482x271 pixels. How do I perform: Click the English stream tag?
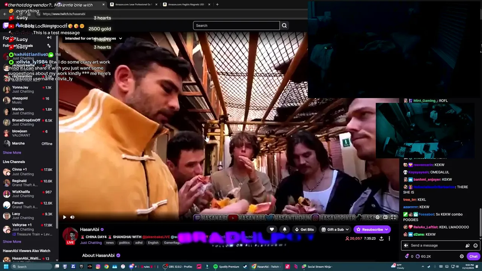[x=153, y=243]
